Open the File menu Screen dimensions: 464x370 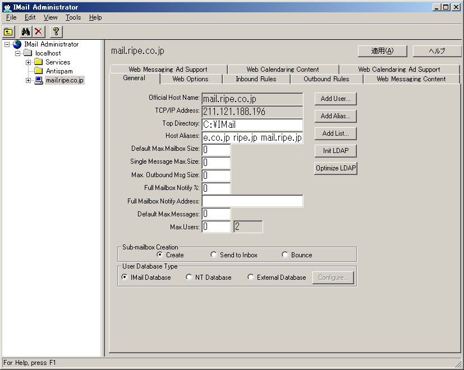11,17
